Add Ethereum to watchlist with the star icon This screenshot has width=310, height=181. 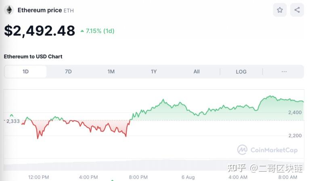coord(280,10)
